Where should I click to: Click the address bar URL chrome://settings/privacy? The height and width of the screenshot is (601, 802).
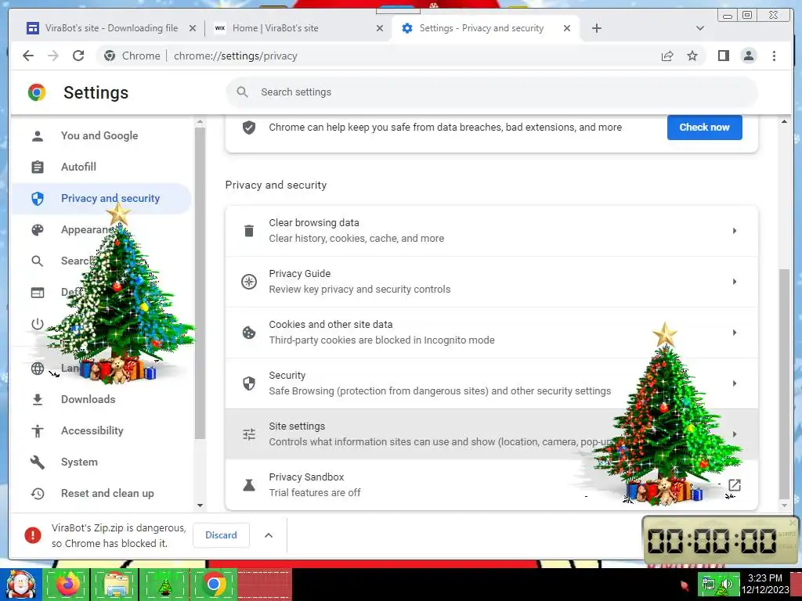(x=235, y=56)
